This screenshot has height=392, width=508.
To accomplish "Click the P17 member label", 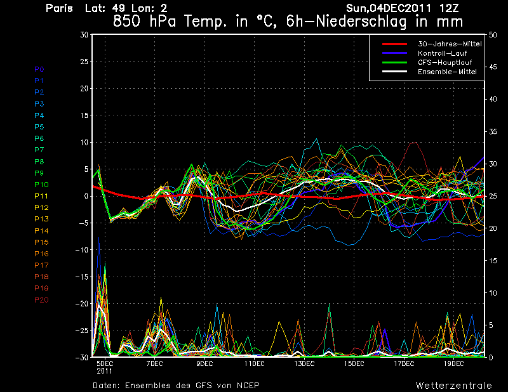I will click(41, 265).
